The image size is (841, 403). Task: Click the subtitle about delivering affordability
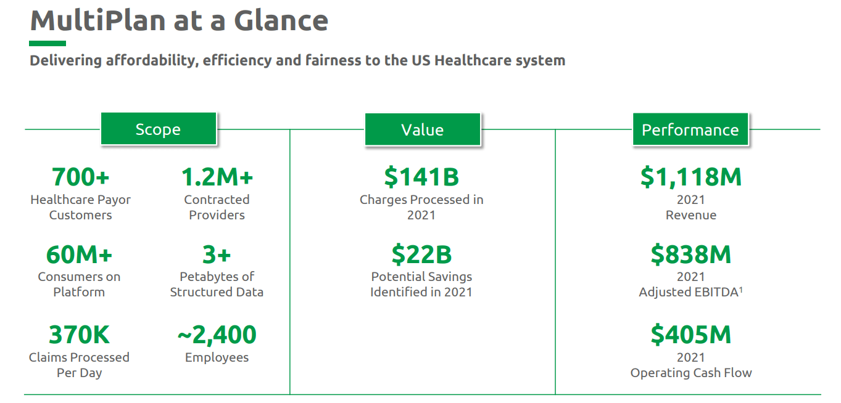coord(297,60)
